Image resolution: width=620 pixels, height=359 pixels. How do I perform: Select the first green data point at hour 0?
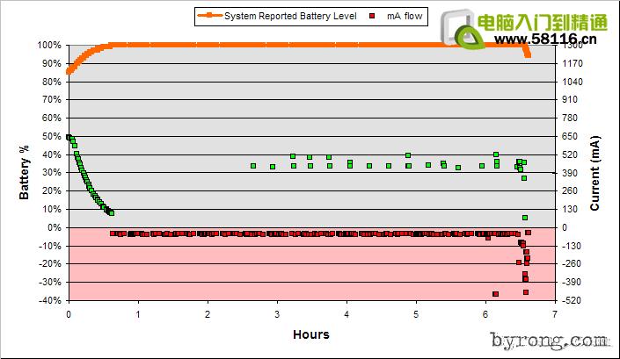[69, 137]
